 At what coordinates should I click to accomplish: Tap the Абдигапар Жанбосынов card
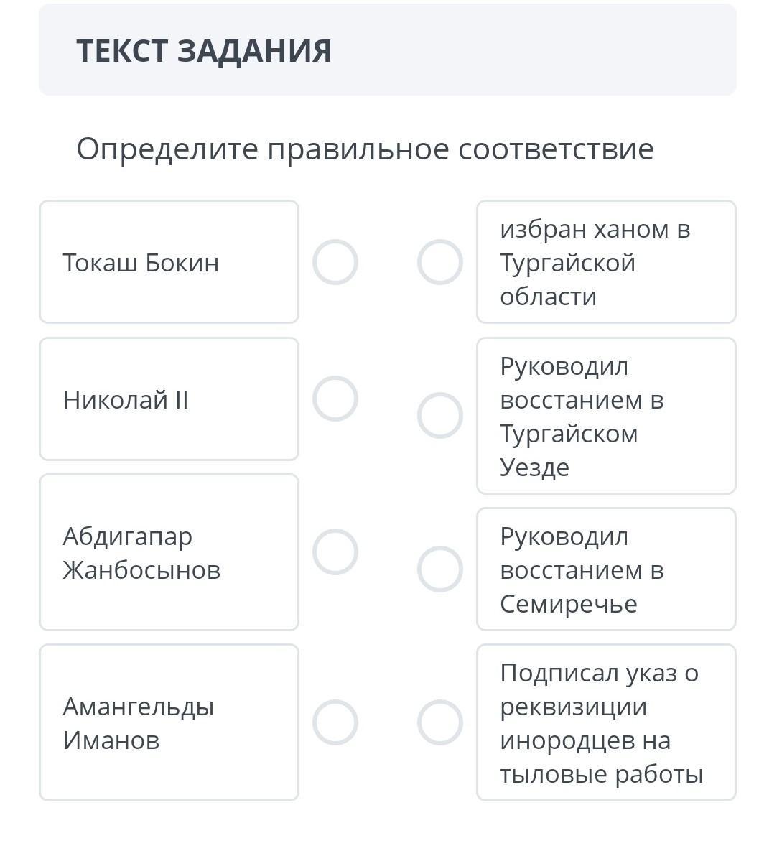[x=169, y=552]
